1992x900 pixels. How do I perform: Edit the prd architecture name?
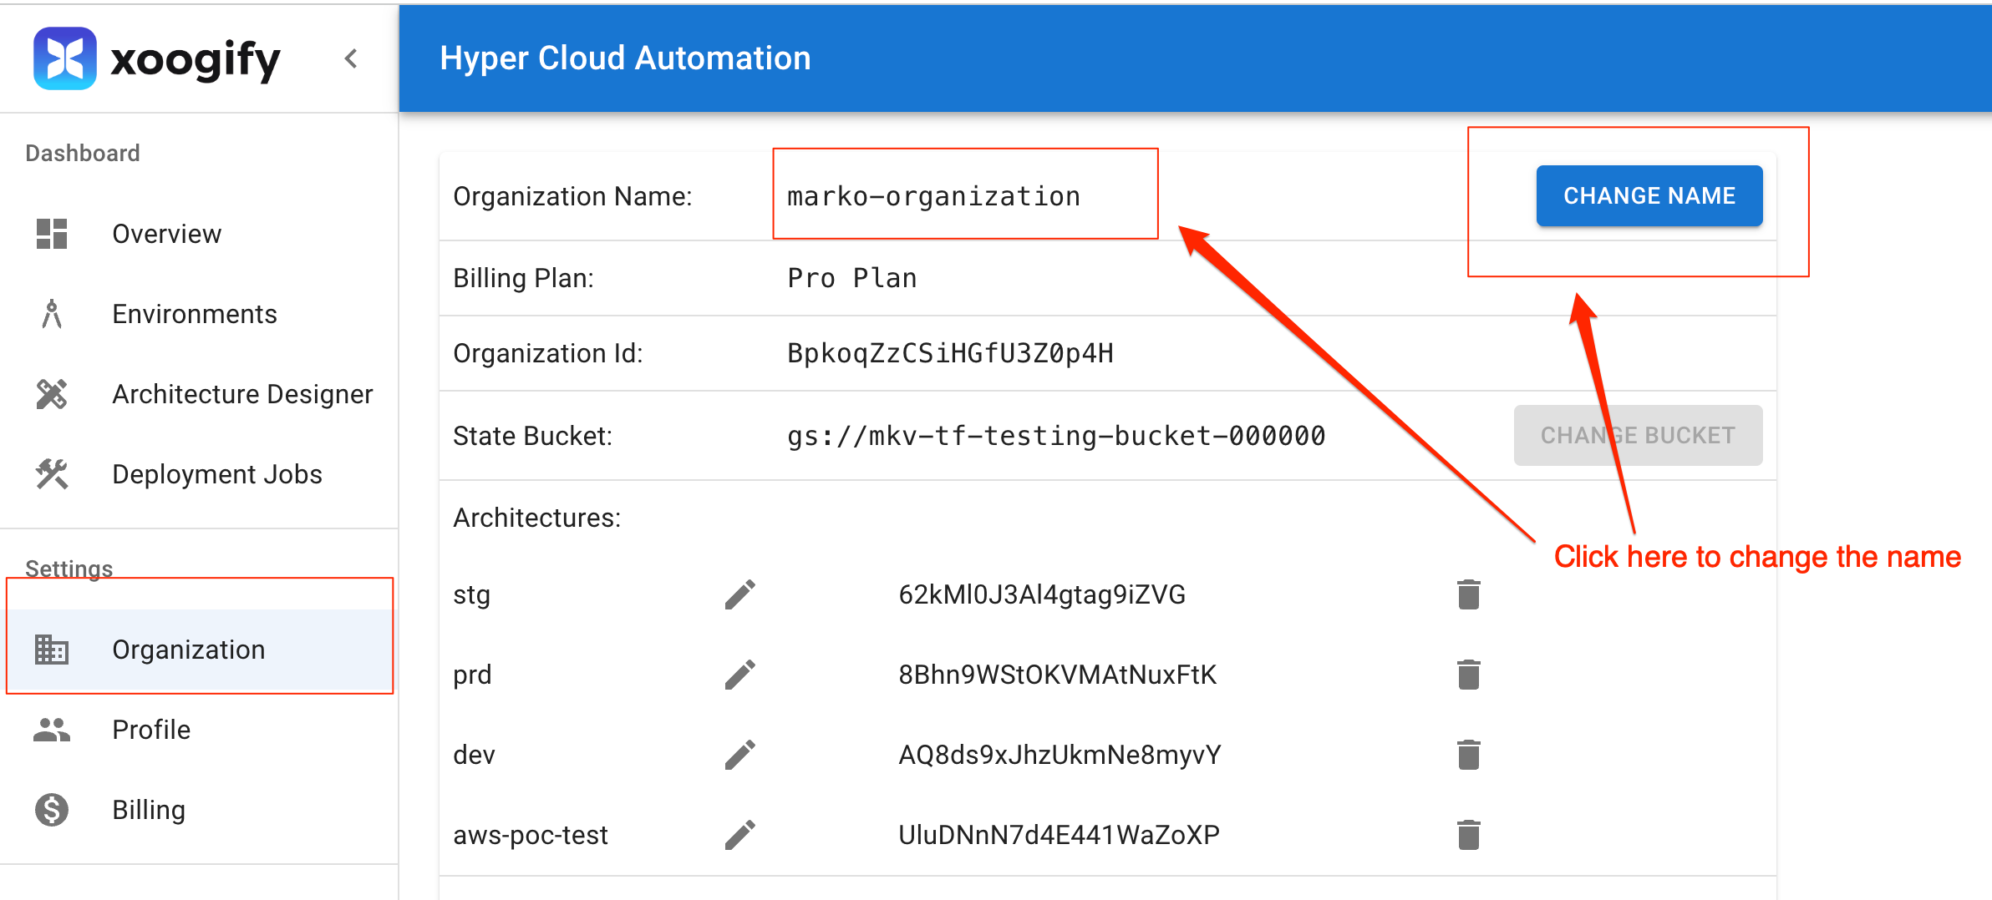coord(739,675)
